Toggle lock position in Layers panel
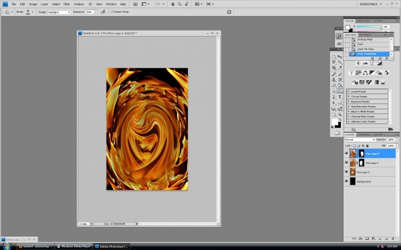Viewport: 401px width, 250px height. pyautogui.click(x=363, y=145)
